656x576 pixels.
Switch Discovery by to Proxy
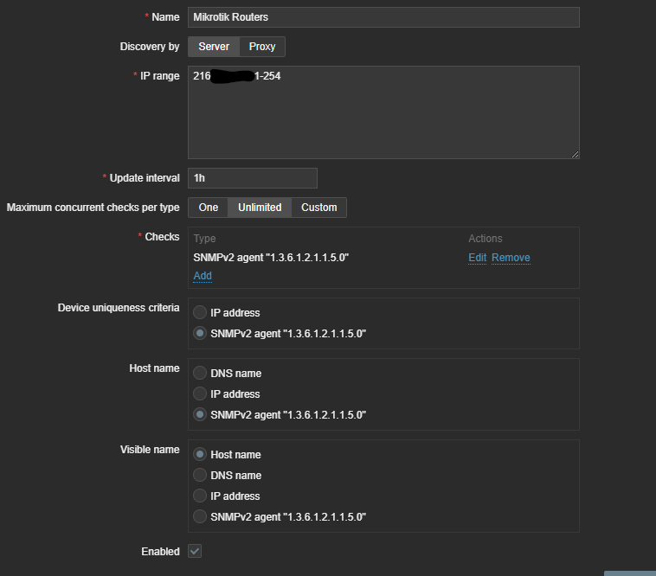pyautogui.click(x=262, y=47)
